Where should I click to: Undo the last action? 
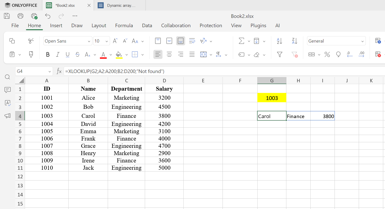pyautogui.click(x=48, y=16)
